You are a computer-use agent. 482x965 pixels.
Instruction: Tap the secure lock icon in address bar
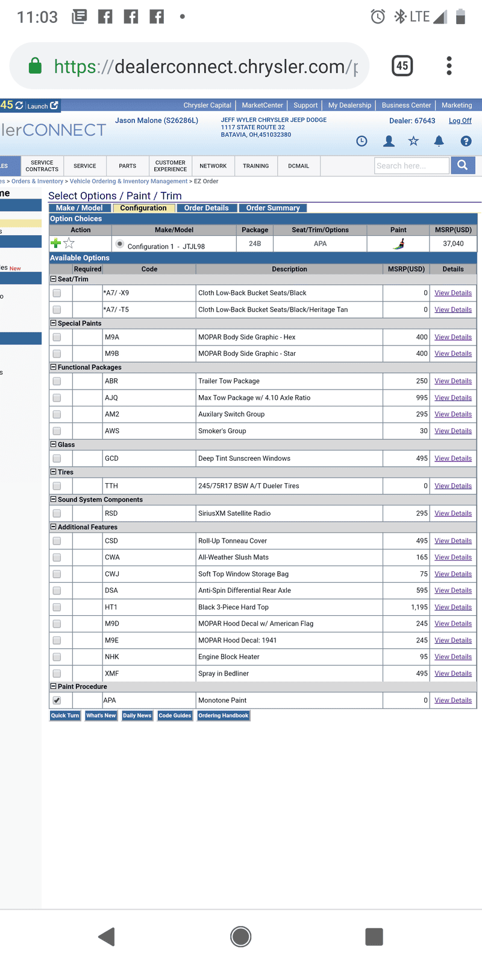tap(36, 66)
